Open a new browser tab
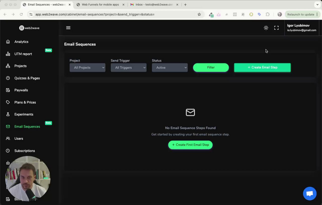Screen dimensions: 322x205 185,5
